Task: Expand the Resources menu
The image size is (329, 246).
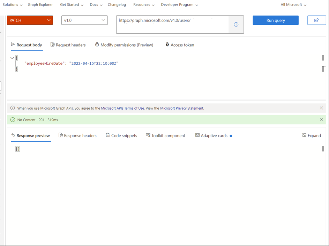Action: click(x=144, y=5)
